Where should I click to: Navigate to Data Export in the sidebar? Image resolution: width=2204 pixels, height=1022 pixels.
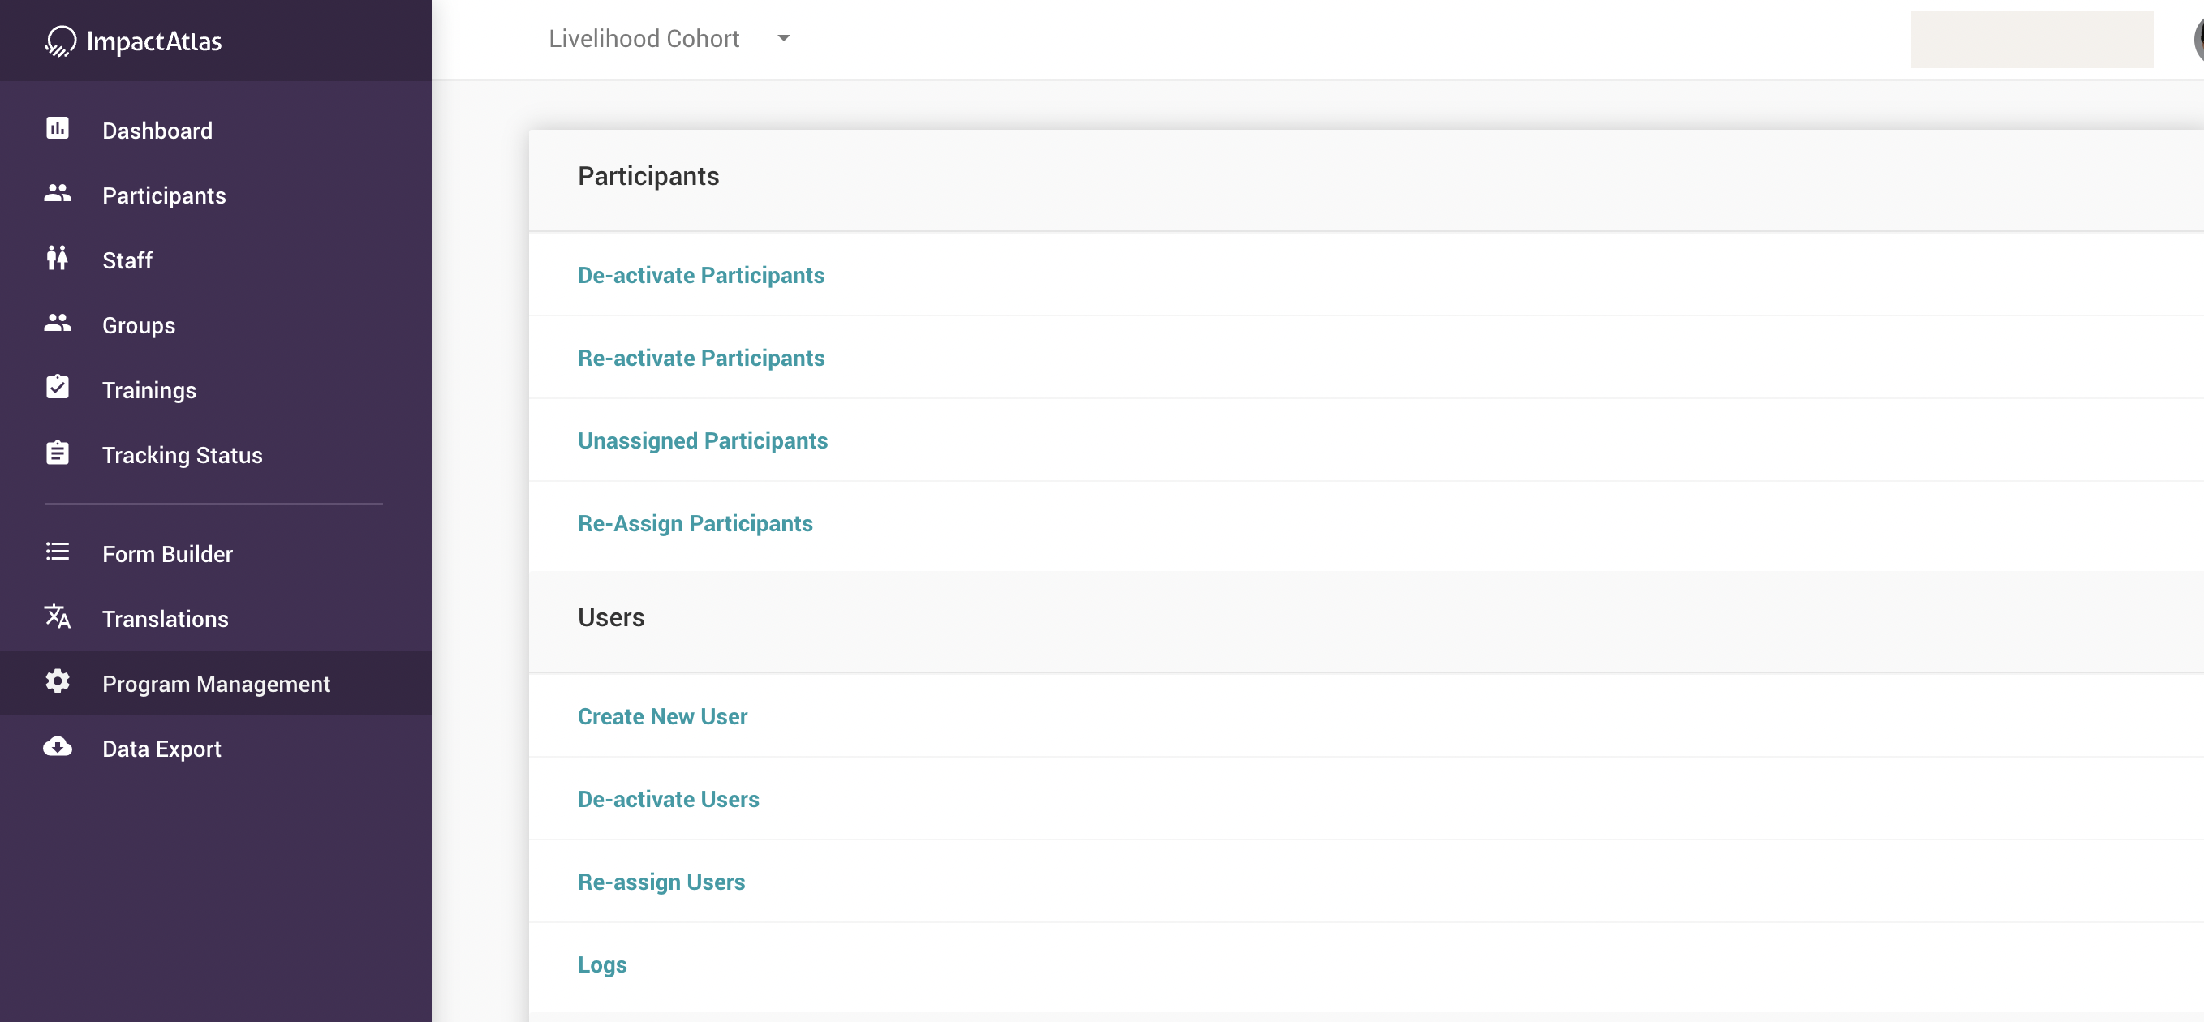[161, 749]
